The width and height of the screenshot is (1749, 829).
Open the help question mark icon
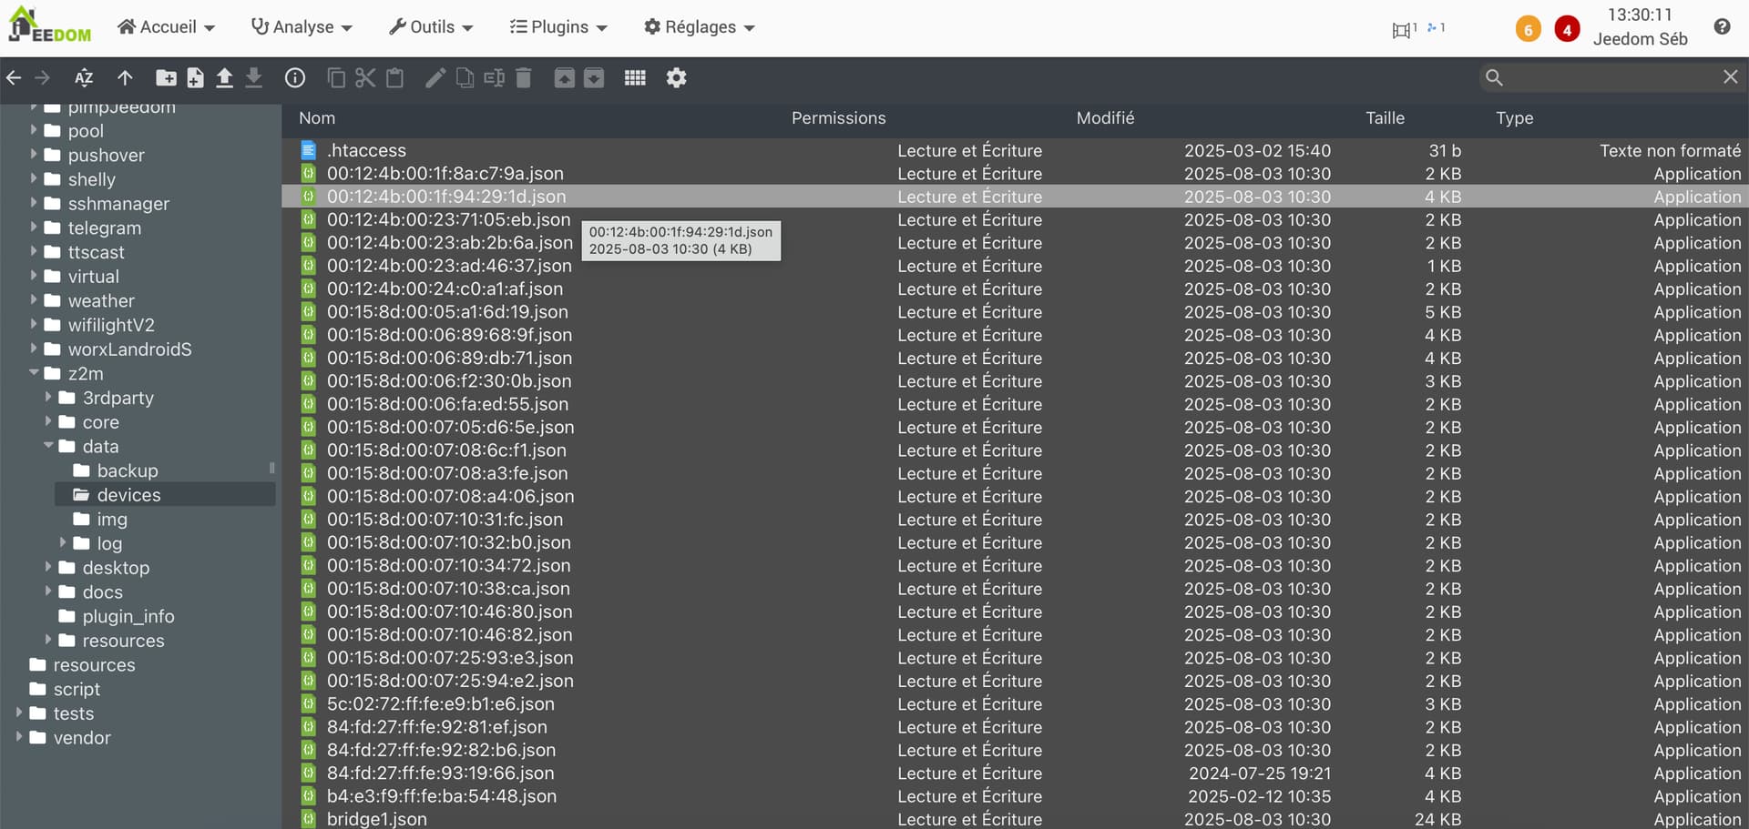click(1722, 26)
